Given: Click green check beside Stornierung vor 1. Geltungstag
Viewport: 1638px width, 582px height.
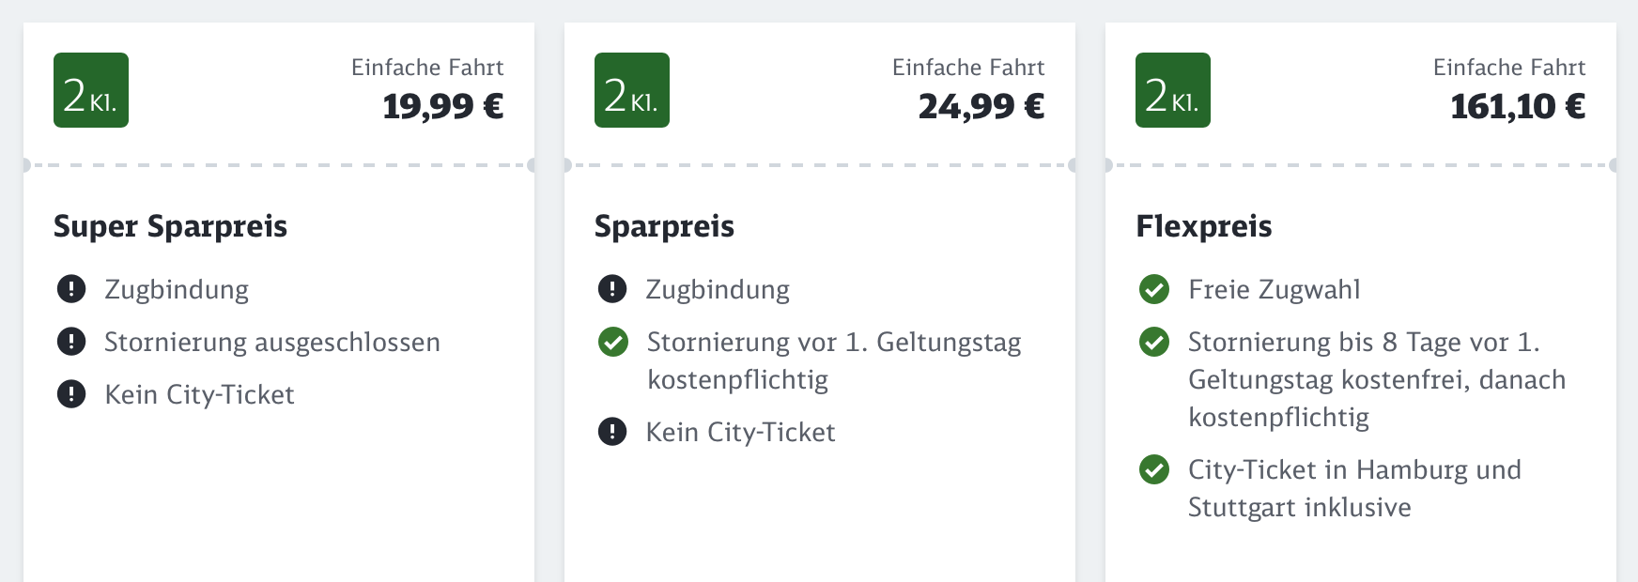Looking at the screenshot, I should tap(613, 342).
